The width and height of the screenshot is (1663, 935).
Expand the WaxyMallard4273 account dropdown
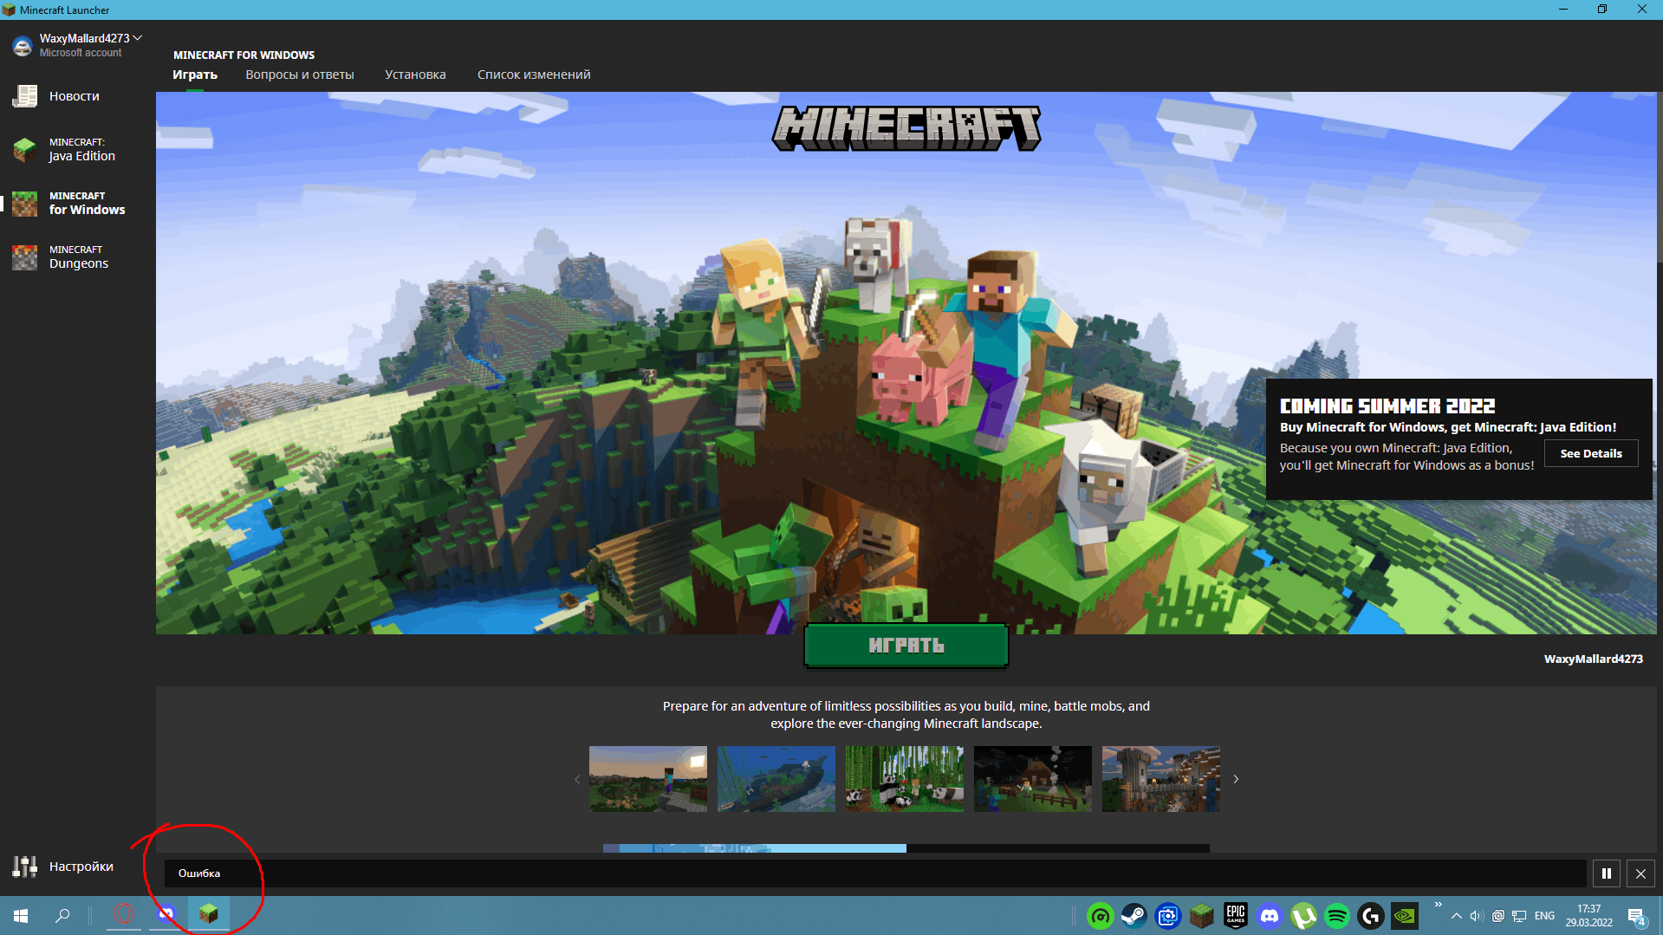coord(138,38)
